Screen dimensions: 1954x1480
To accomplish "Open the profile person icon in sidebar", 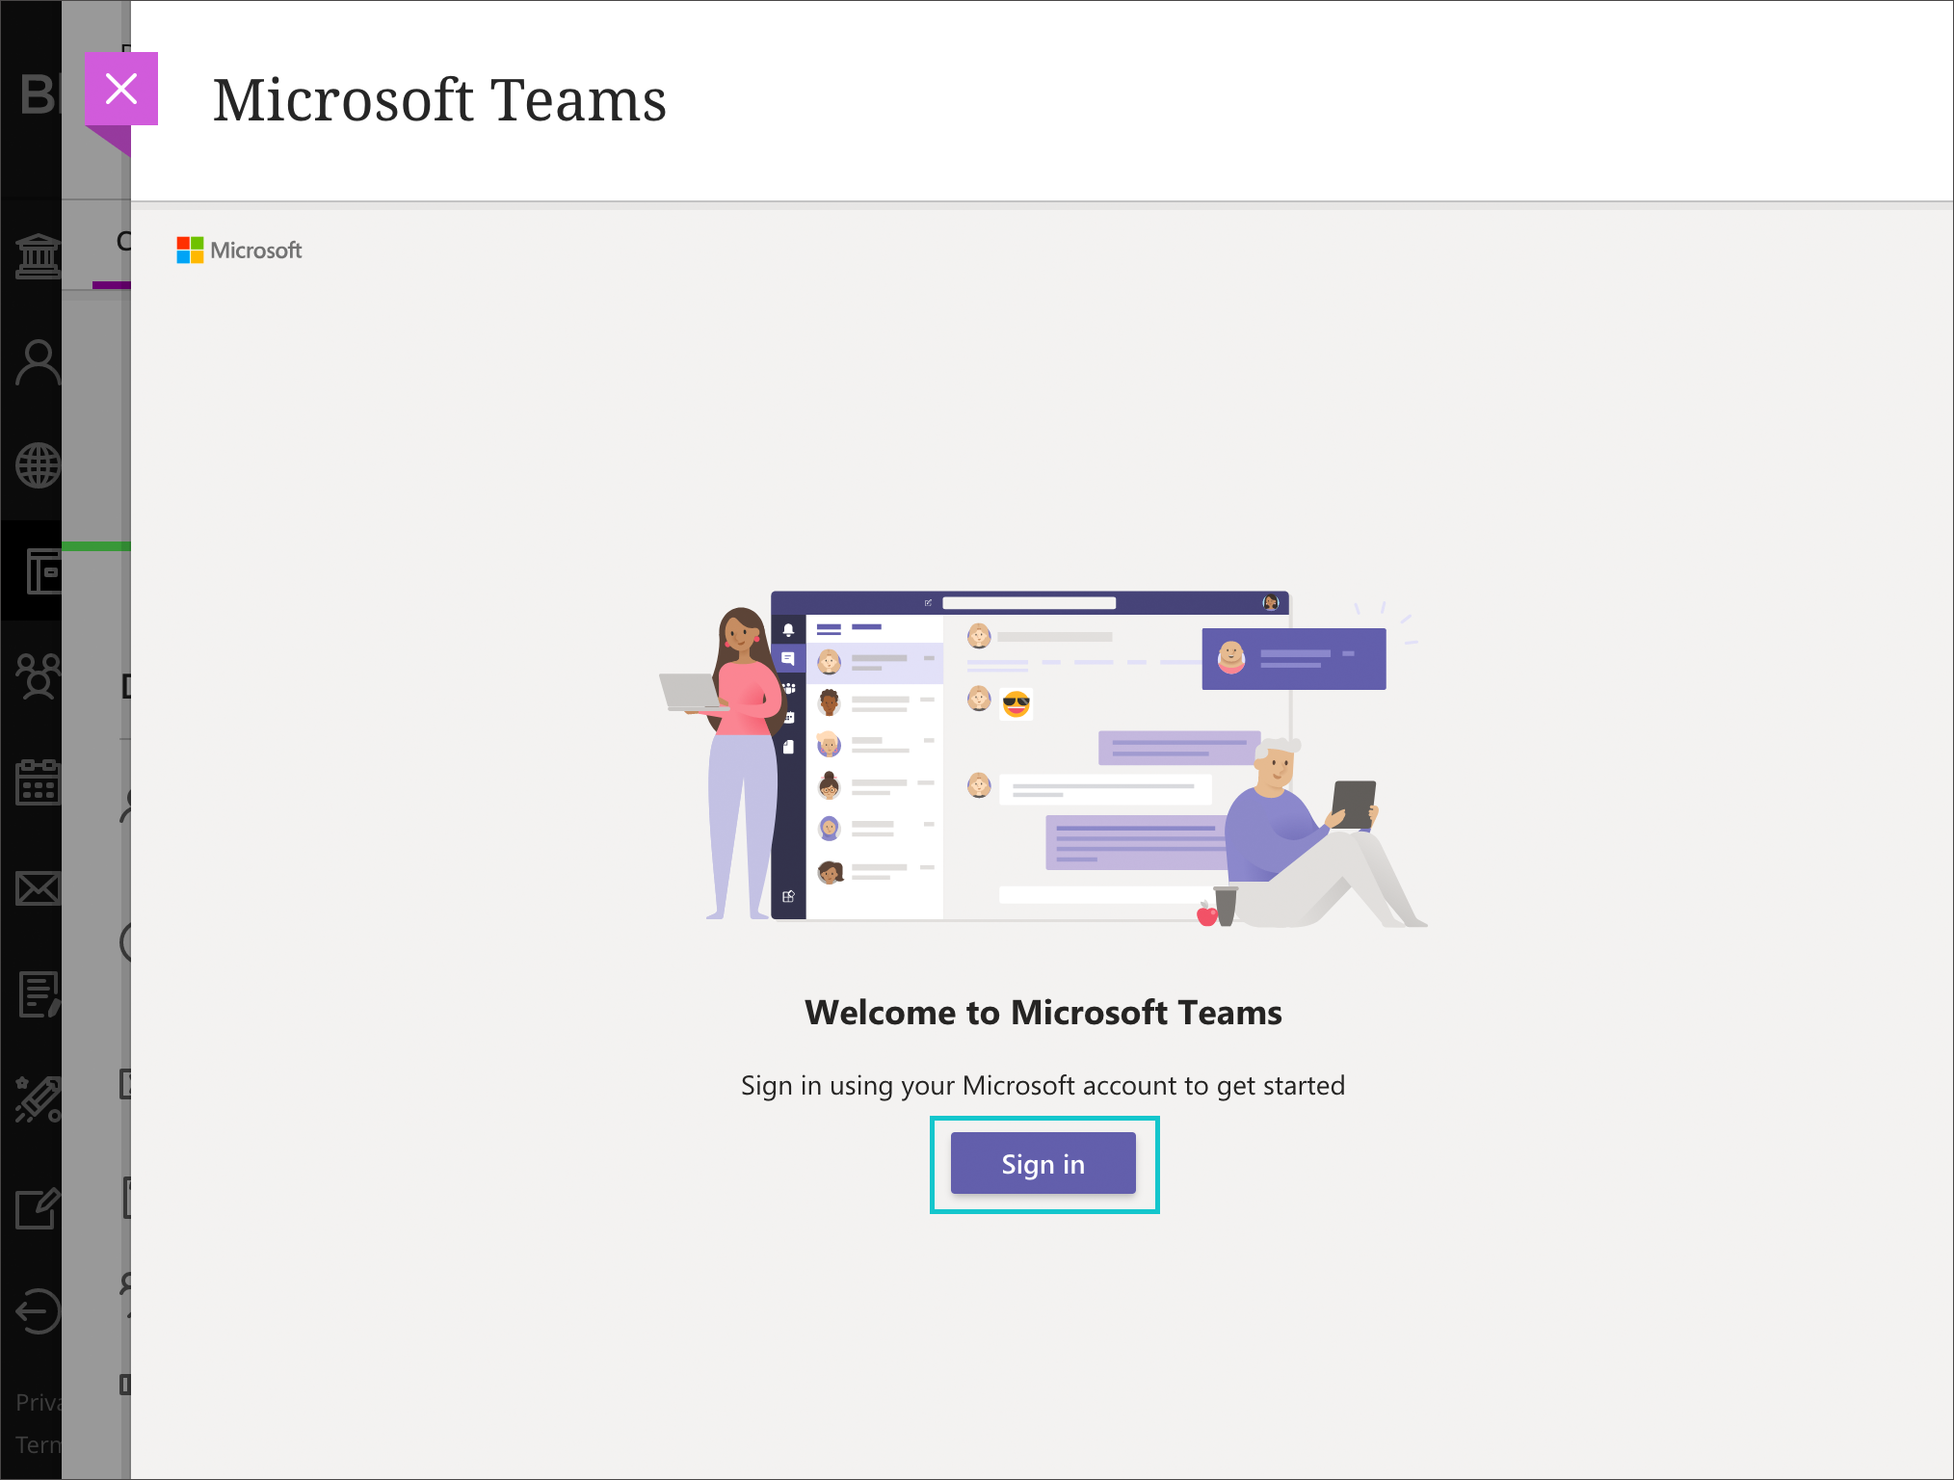I will [x=38, y=362].
